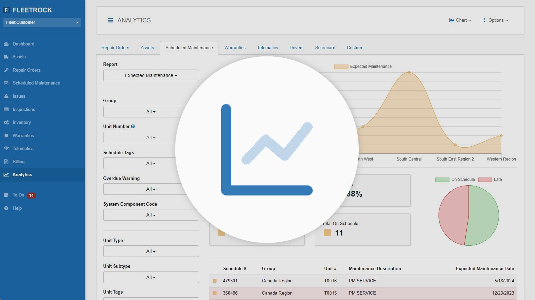Open the Expected Maintenance report dropdown
This screenshot has height=300, width=535.
[x=151, y=75]
